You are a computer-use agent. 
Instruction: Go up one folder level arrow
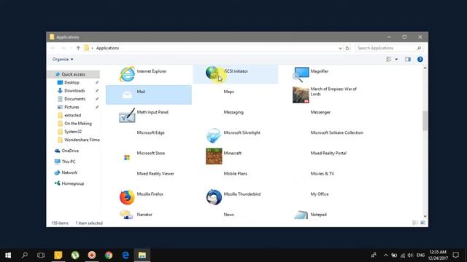point(78,48)
